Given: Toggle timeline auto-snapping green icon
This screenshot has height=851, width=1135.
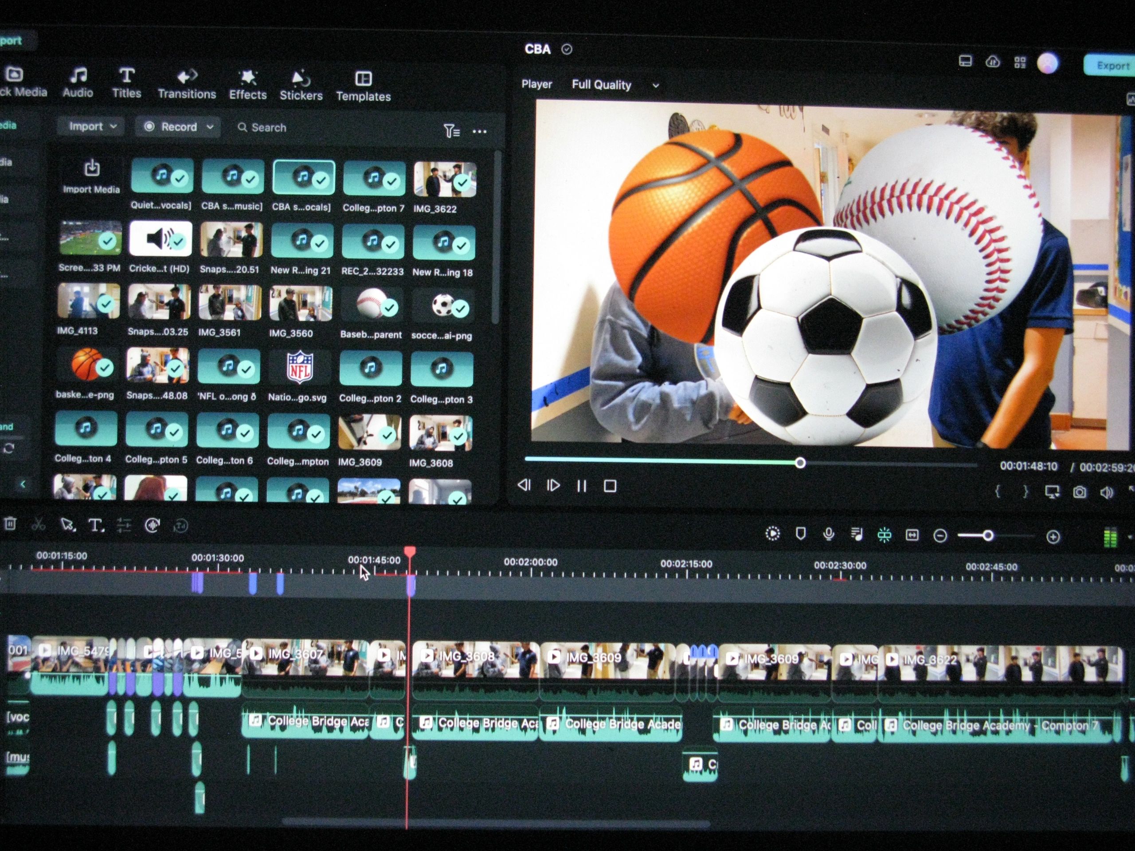Looking at the screenshot, I should click(x=884, y=535).
